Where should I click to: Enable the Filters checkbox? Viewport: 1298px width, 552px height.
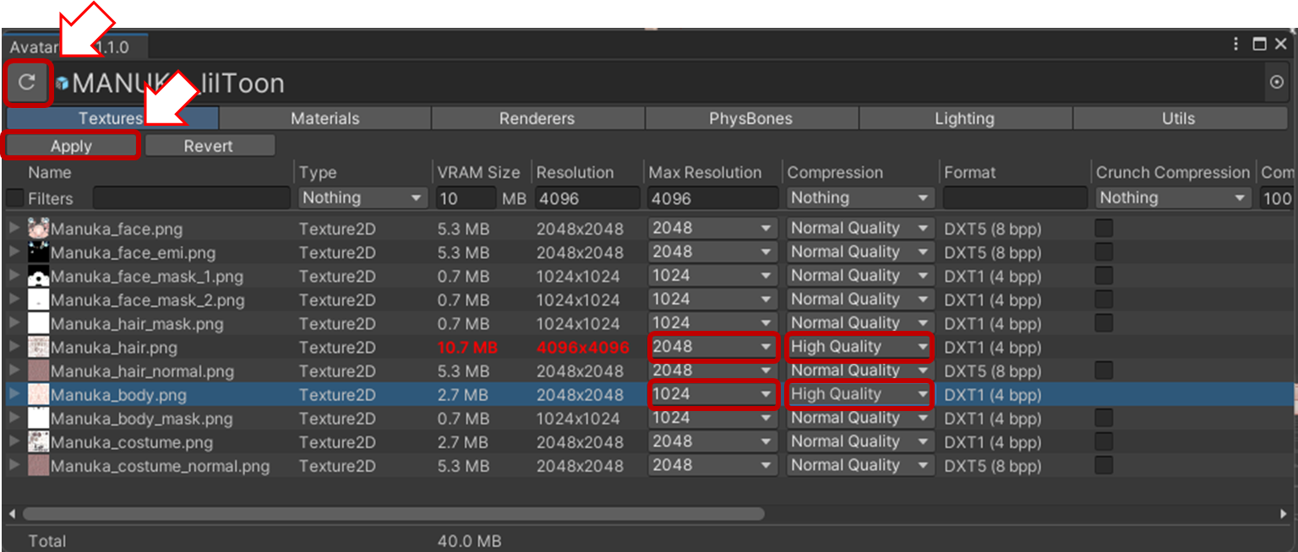(15, 198)
